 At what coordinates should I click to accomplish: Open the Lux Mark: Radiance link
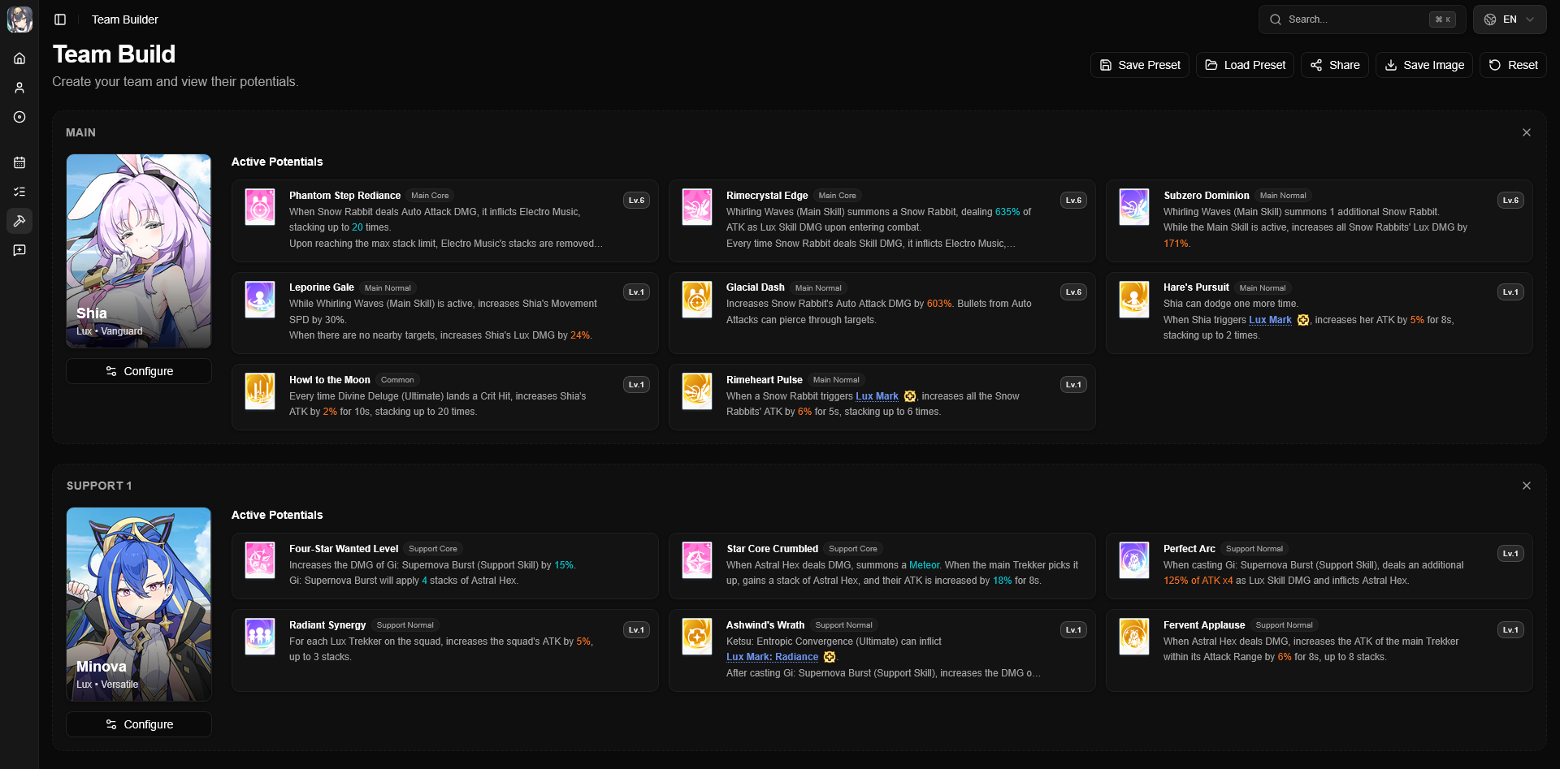click(771, 657)
